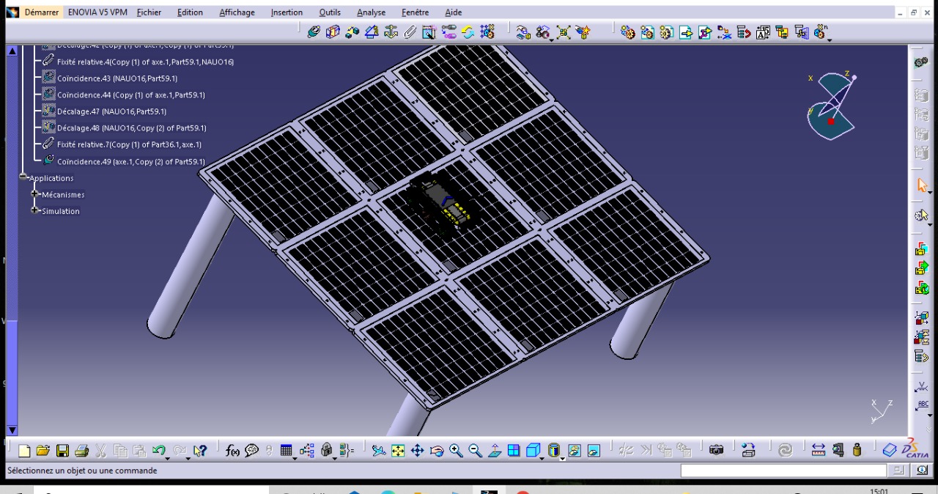This screenshot has width=938, height=494.
Task: Open the Affichage menu
Action: tap(237, 12)
